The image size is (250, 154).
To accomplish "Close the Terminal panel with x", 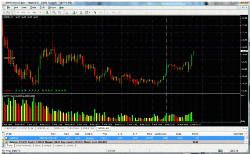I will pos(3,132).
